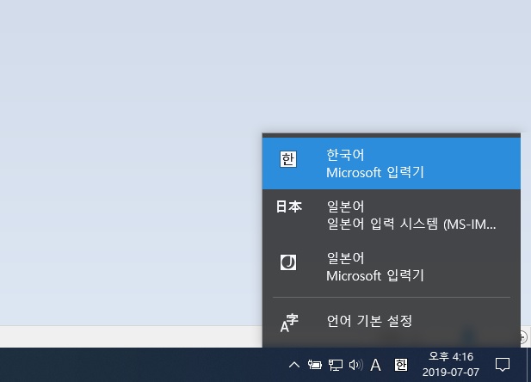The image size is (531, 382).
Task: Click the 한 input indicator in taskbar
Action: (401, 365)
